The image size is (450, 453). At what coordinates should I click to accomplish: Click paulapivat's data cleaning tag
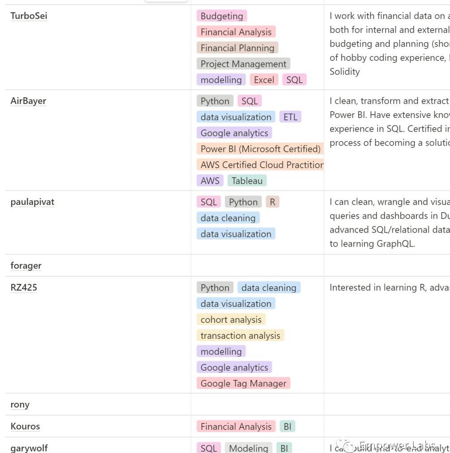click(228, 217)
